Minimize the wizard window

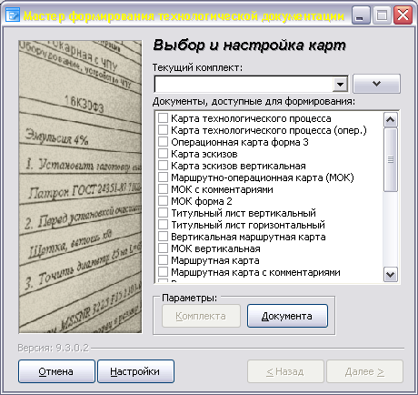(361, 15)
